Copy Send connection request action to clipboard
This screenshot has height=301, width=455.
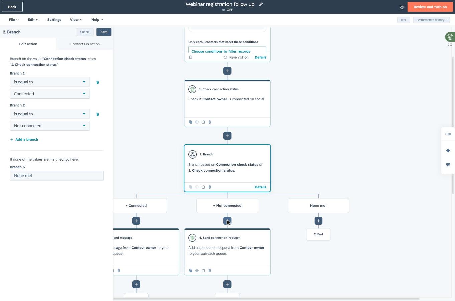click(203, 271)
